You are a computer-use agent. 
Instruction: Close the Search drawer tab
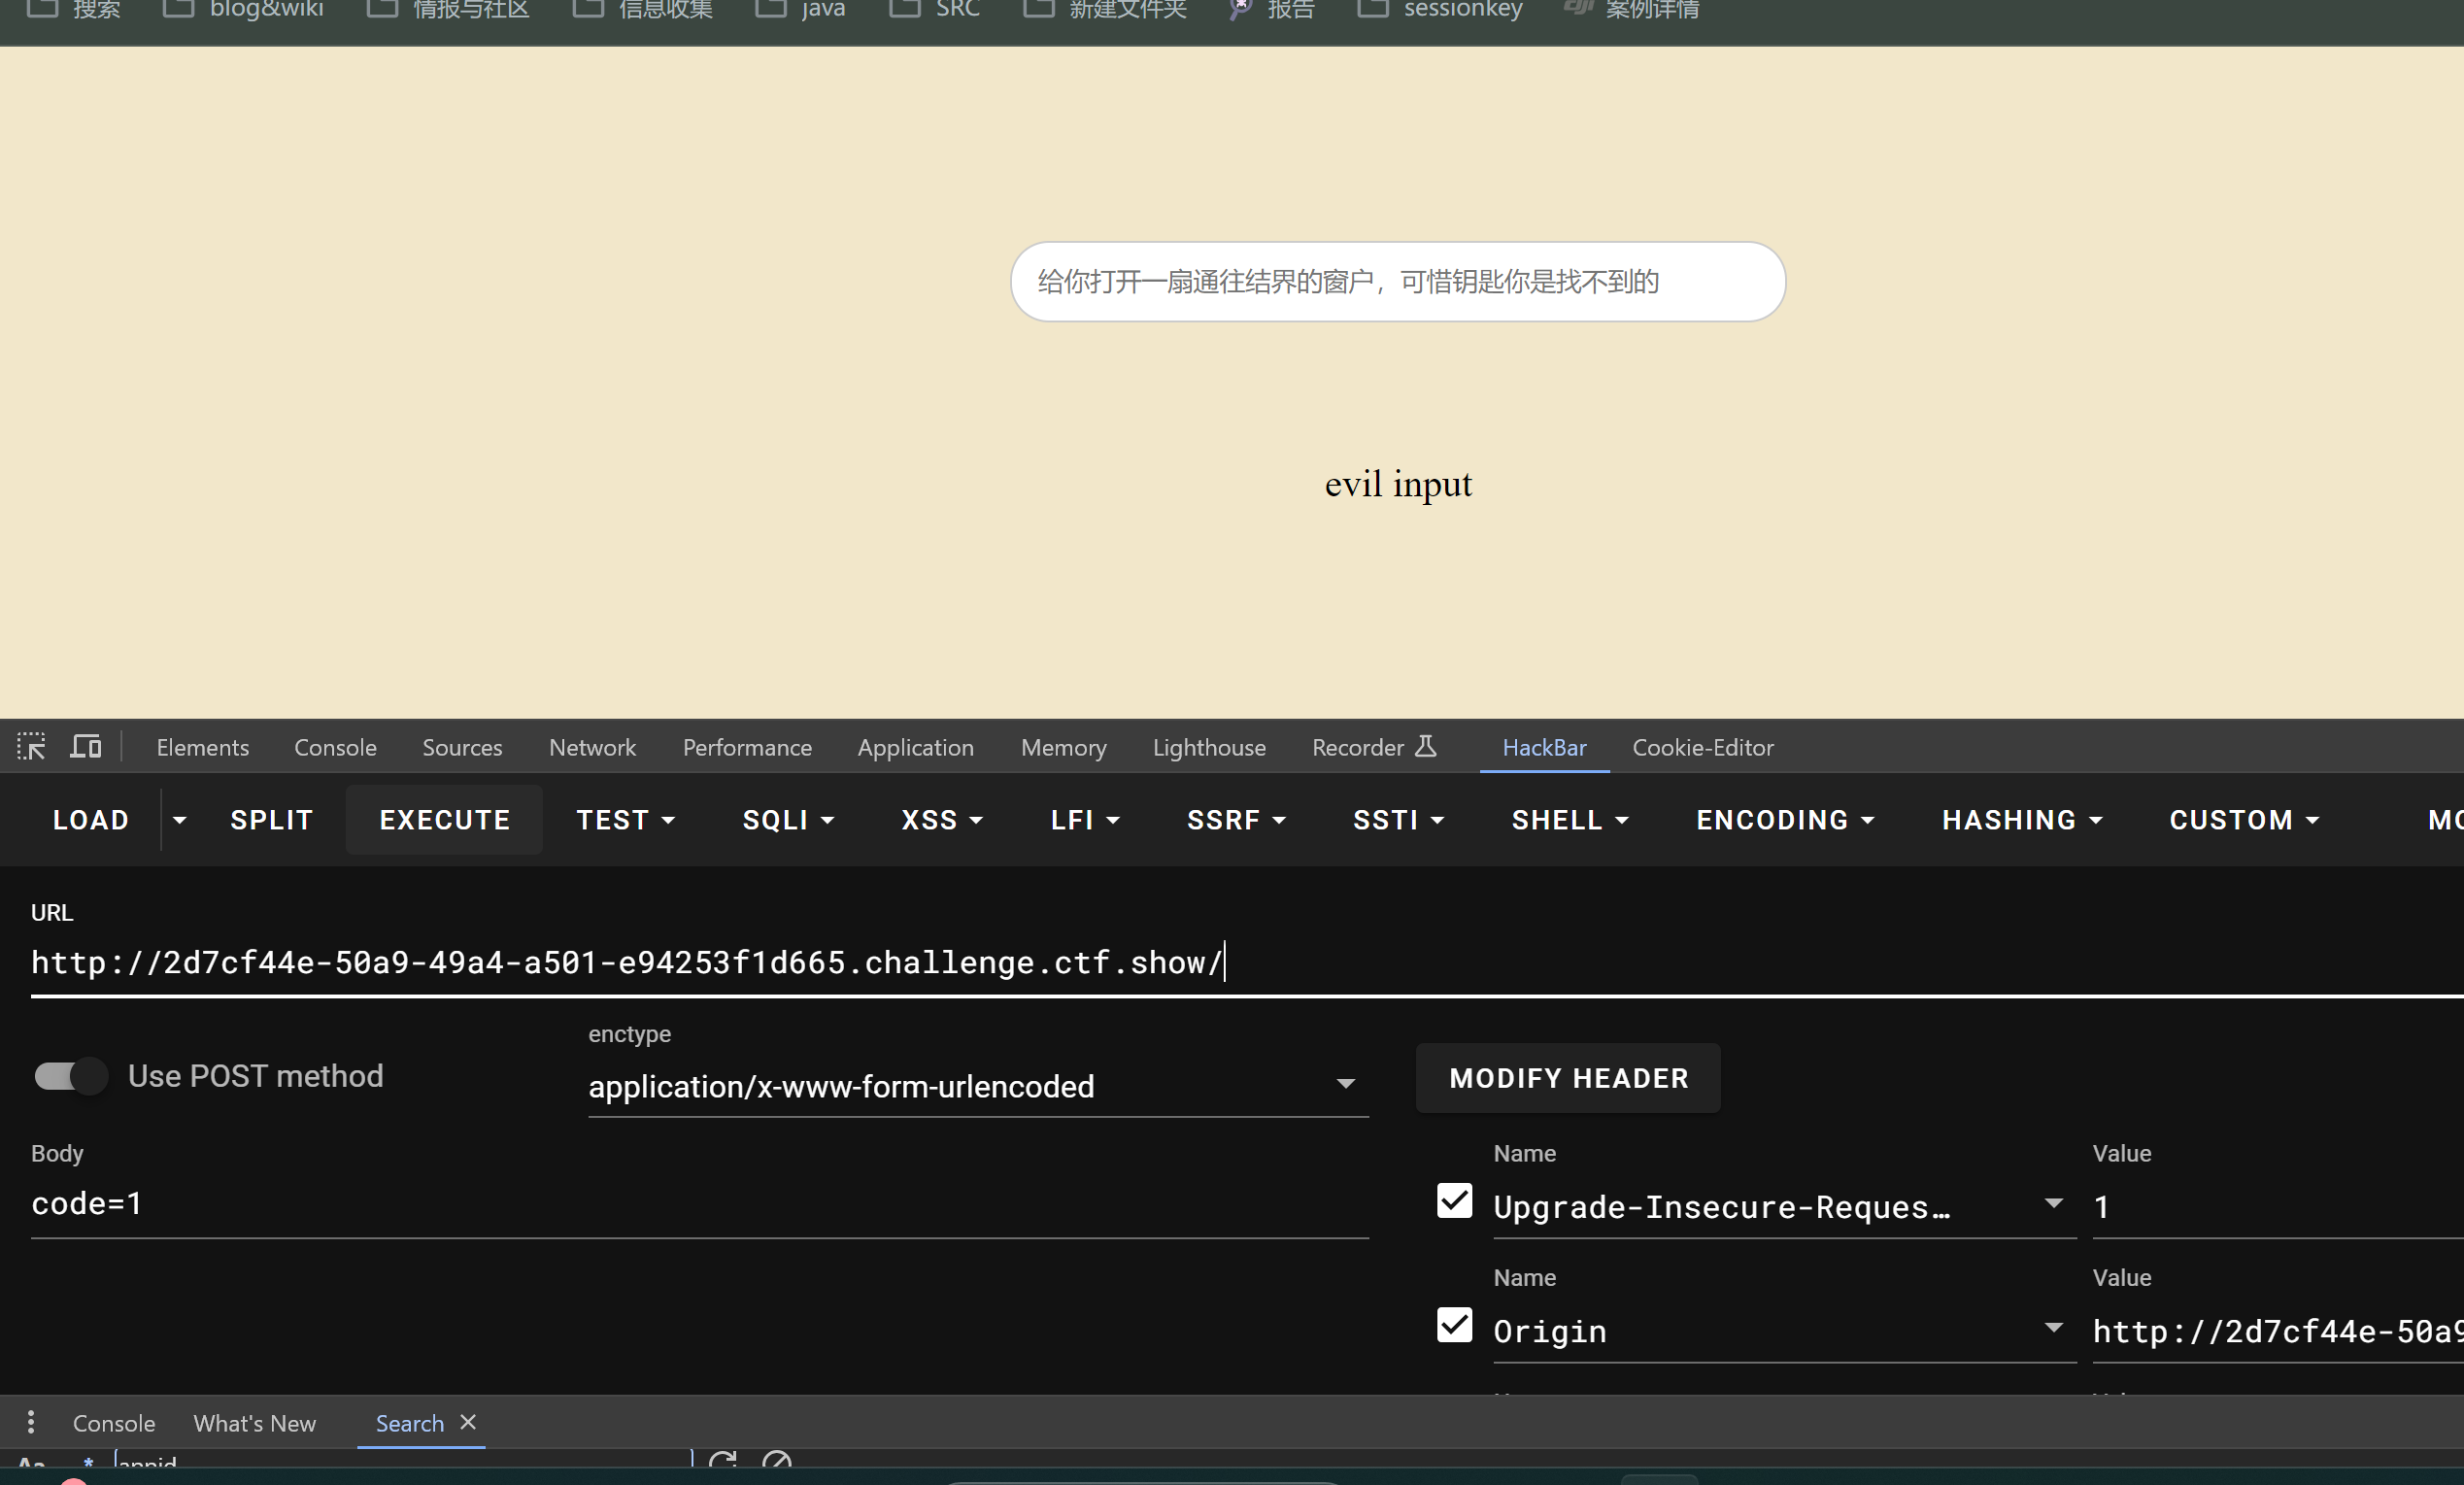pos(468,1421)
